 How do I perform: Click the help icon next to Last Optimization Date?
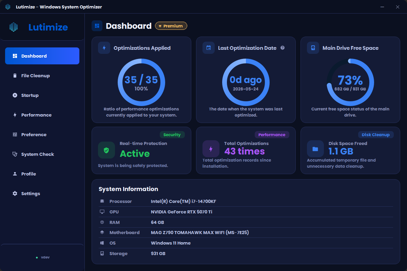(283, 48)
